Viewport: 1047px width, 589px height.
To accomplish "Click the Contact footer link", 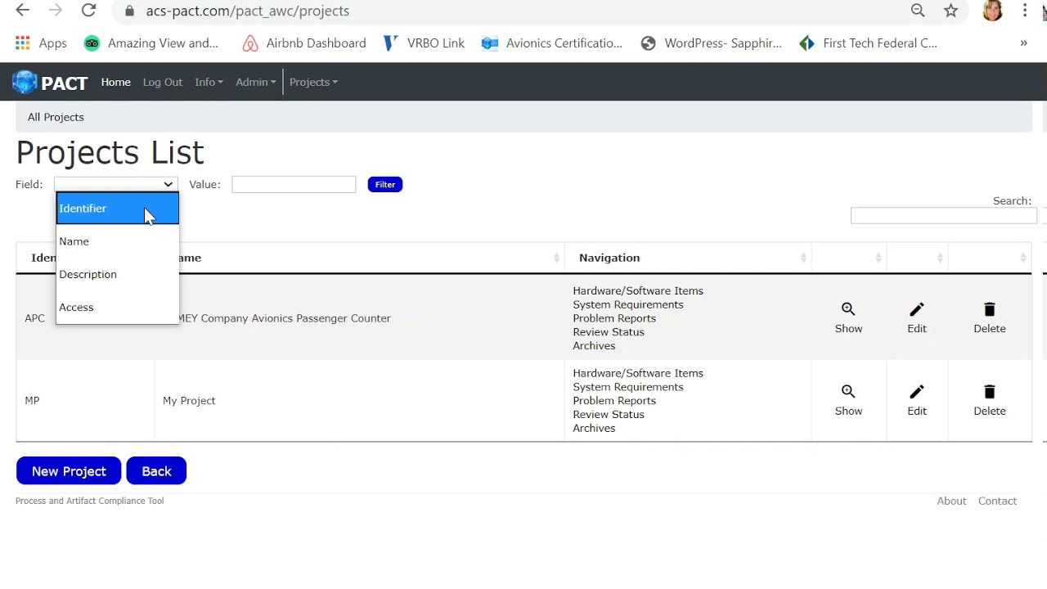I will pos(997,501).
